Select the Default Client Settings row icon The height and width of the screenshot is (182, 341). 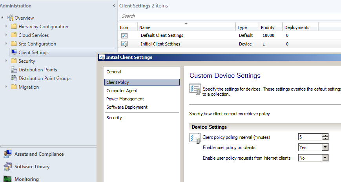point(124,35)
